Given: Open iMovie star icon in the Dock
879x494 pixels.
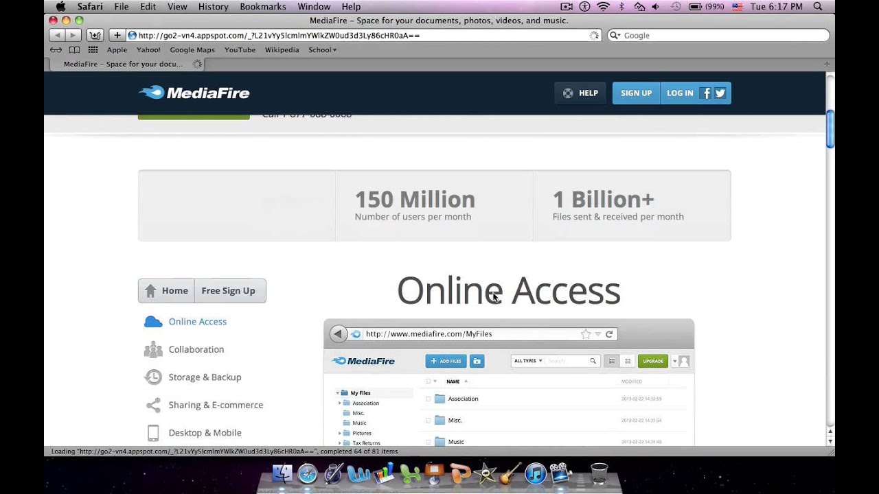Looking at the screenshot, I should 486,473.
